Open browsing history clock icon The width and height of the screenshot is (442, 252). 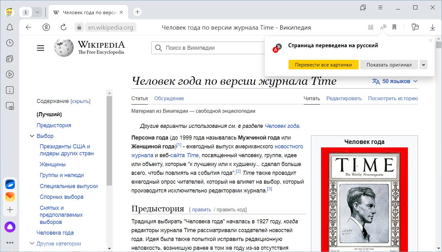coord(10,43)
